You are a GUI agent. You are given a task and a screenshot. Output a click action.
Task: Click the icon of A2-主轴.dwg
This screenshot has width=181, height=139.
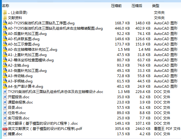(x=5, y=65)
